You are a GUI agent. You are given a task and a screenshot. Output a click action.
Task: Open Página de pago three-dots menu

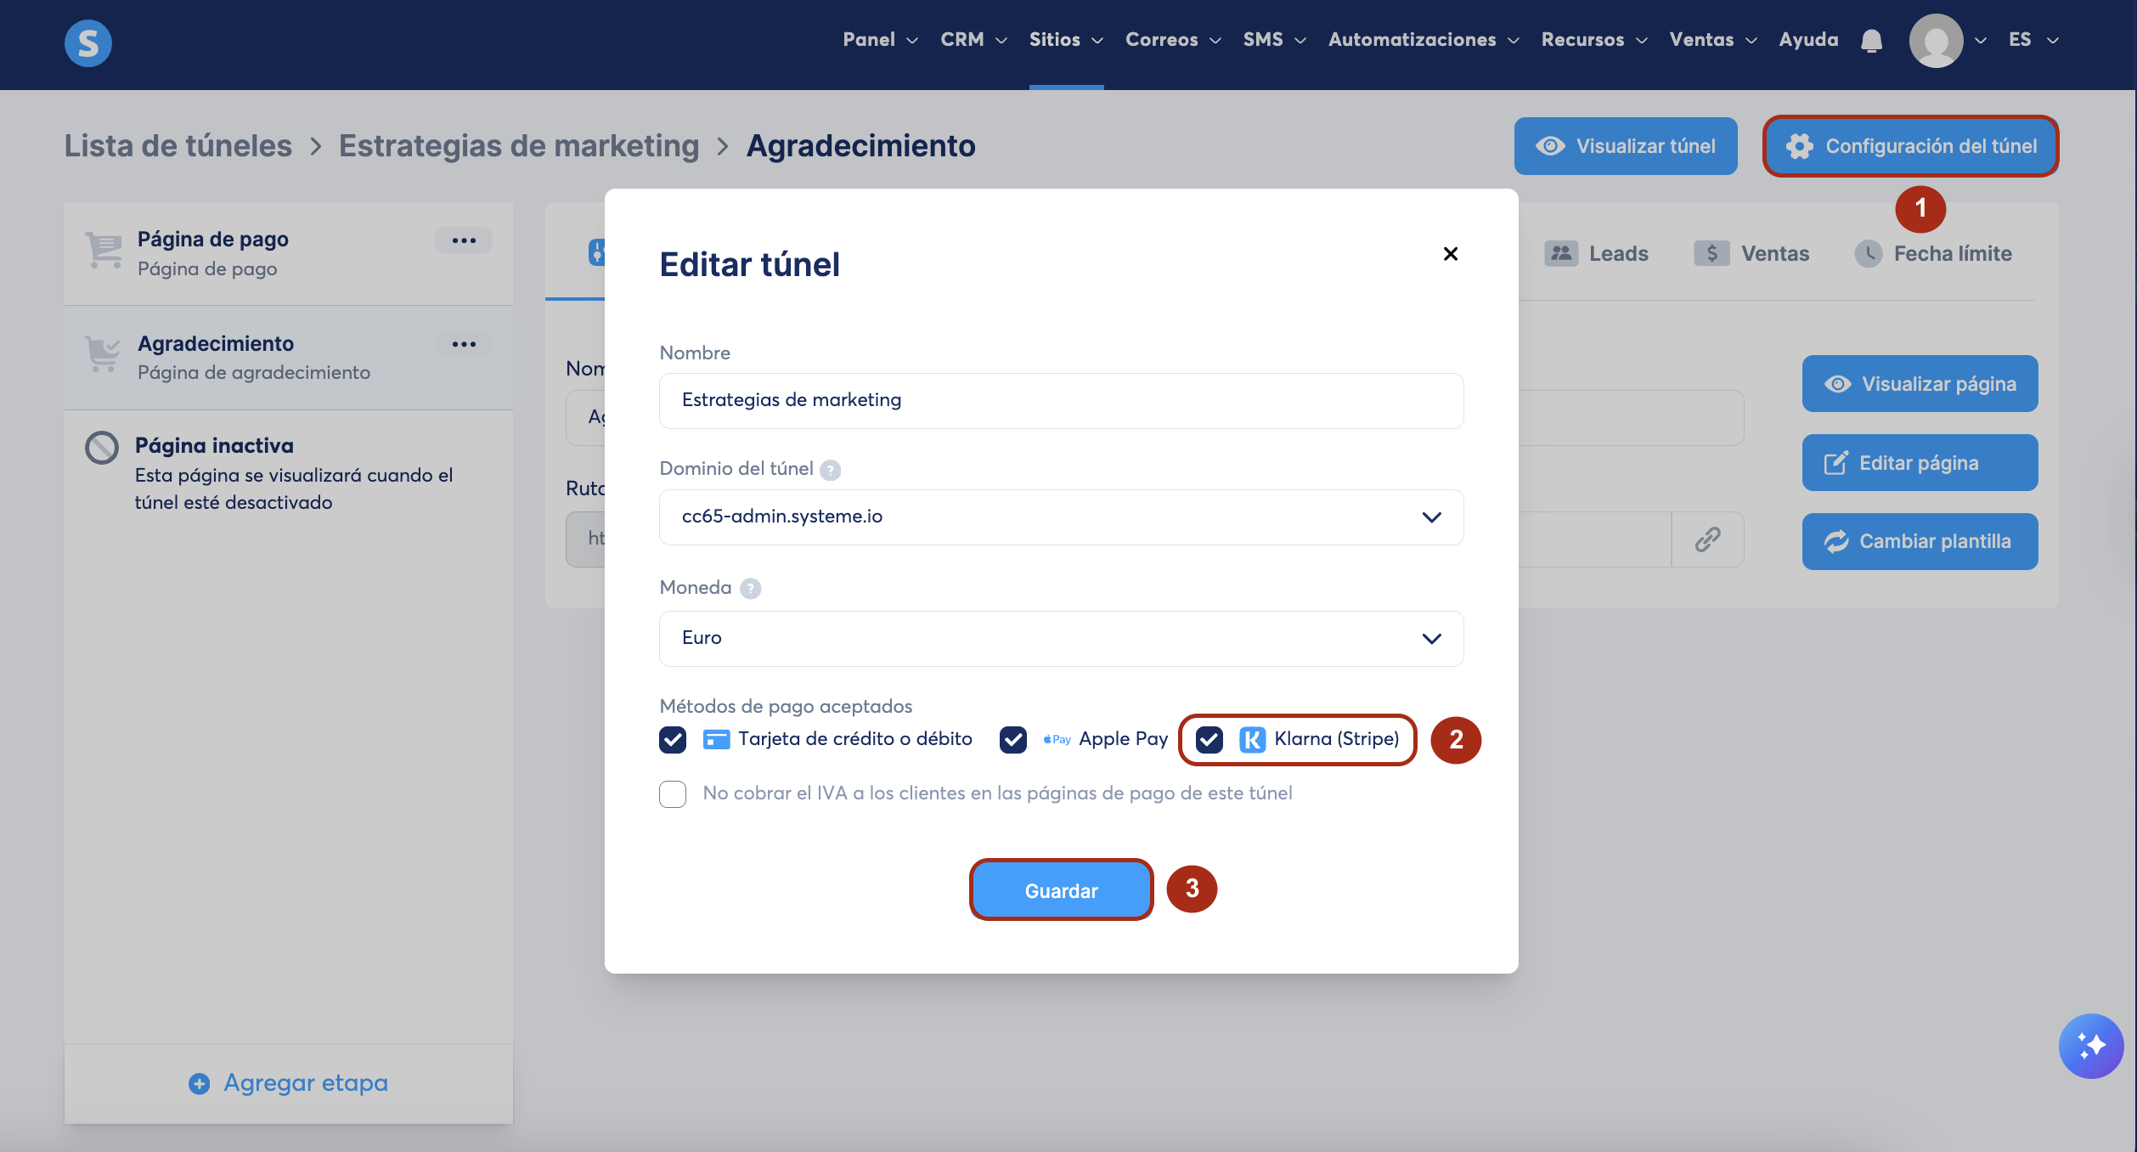pyautogui.click(x=464, y=240)
